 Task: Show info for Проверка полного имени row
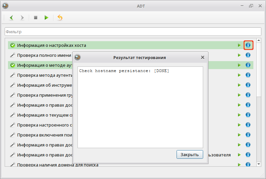pyautogui.click(x=248, y=55)
